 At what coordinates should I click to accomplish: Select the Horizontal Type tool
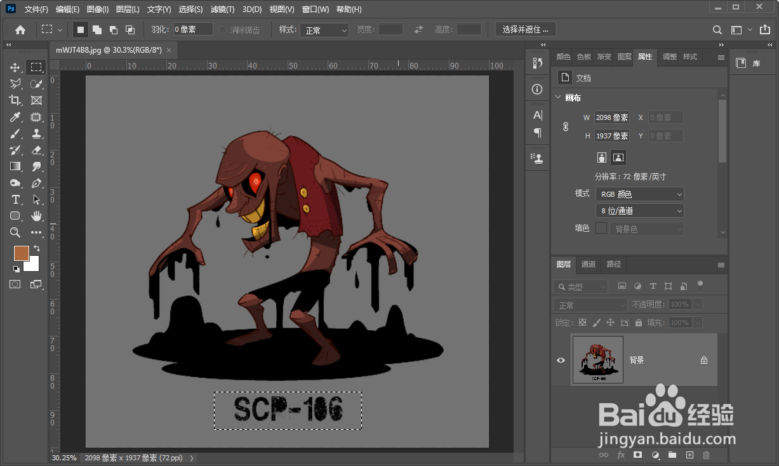(15, 199)
